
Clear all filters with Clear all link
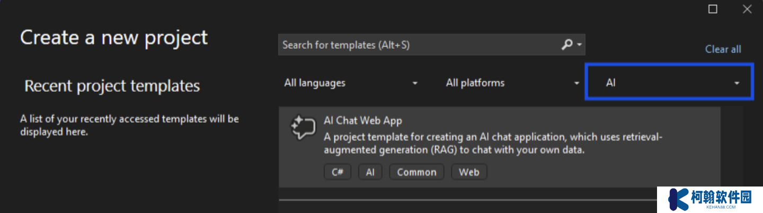point(723,49)
